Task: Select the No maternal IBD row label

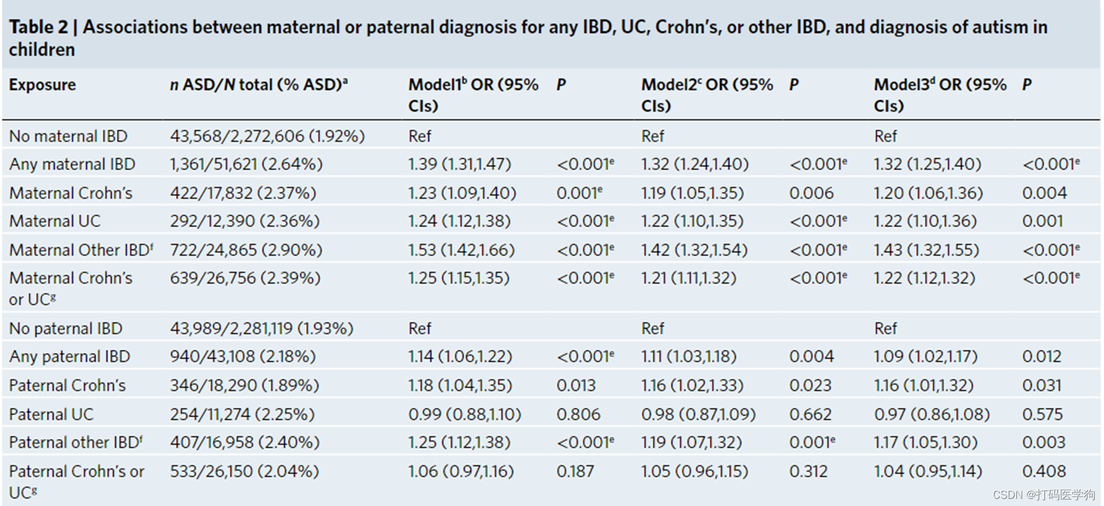Action: pos(68,136)
